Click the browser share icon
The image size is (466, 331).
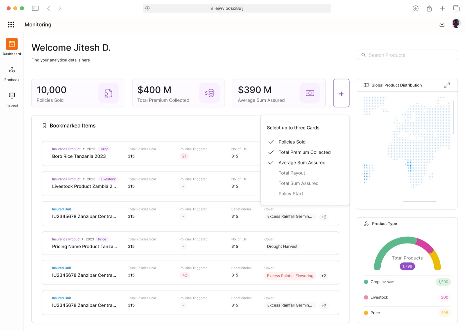pyautogui.click(x=429, y=8)
